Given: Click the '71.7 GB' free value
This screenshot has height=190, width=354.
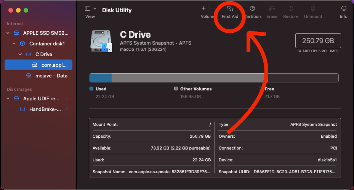Looking at the screenshot, I should pyautogui.click(x=272, y=97).
